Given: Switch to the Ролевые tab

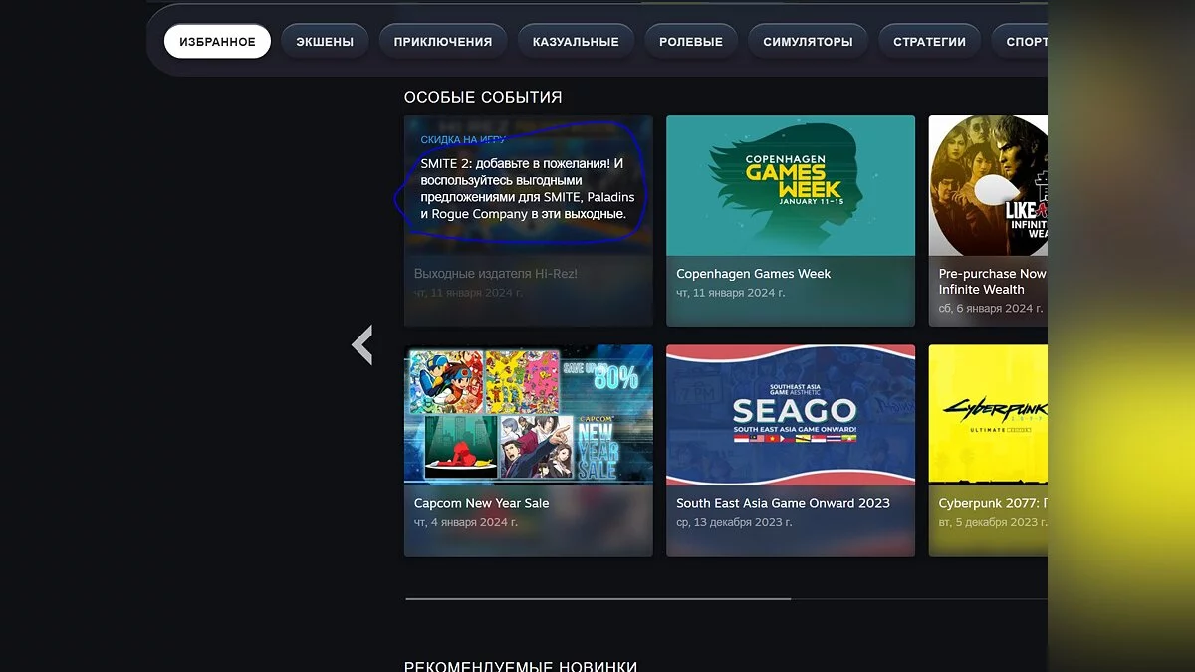Looking at the screenshot, I should [x=691, y=42].
